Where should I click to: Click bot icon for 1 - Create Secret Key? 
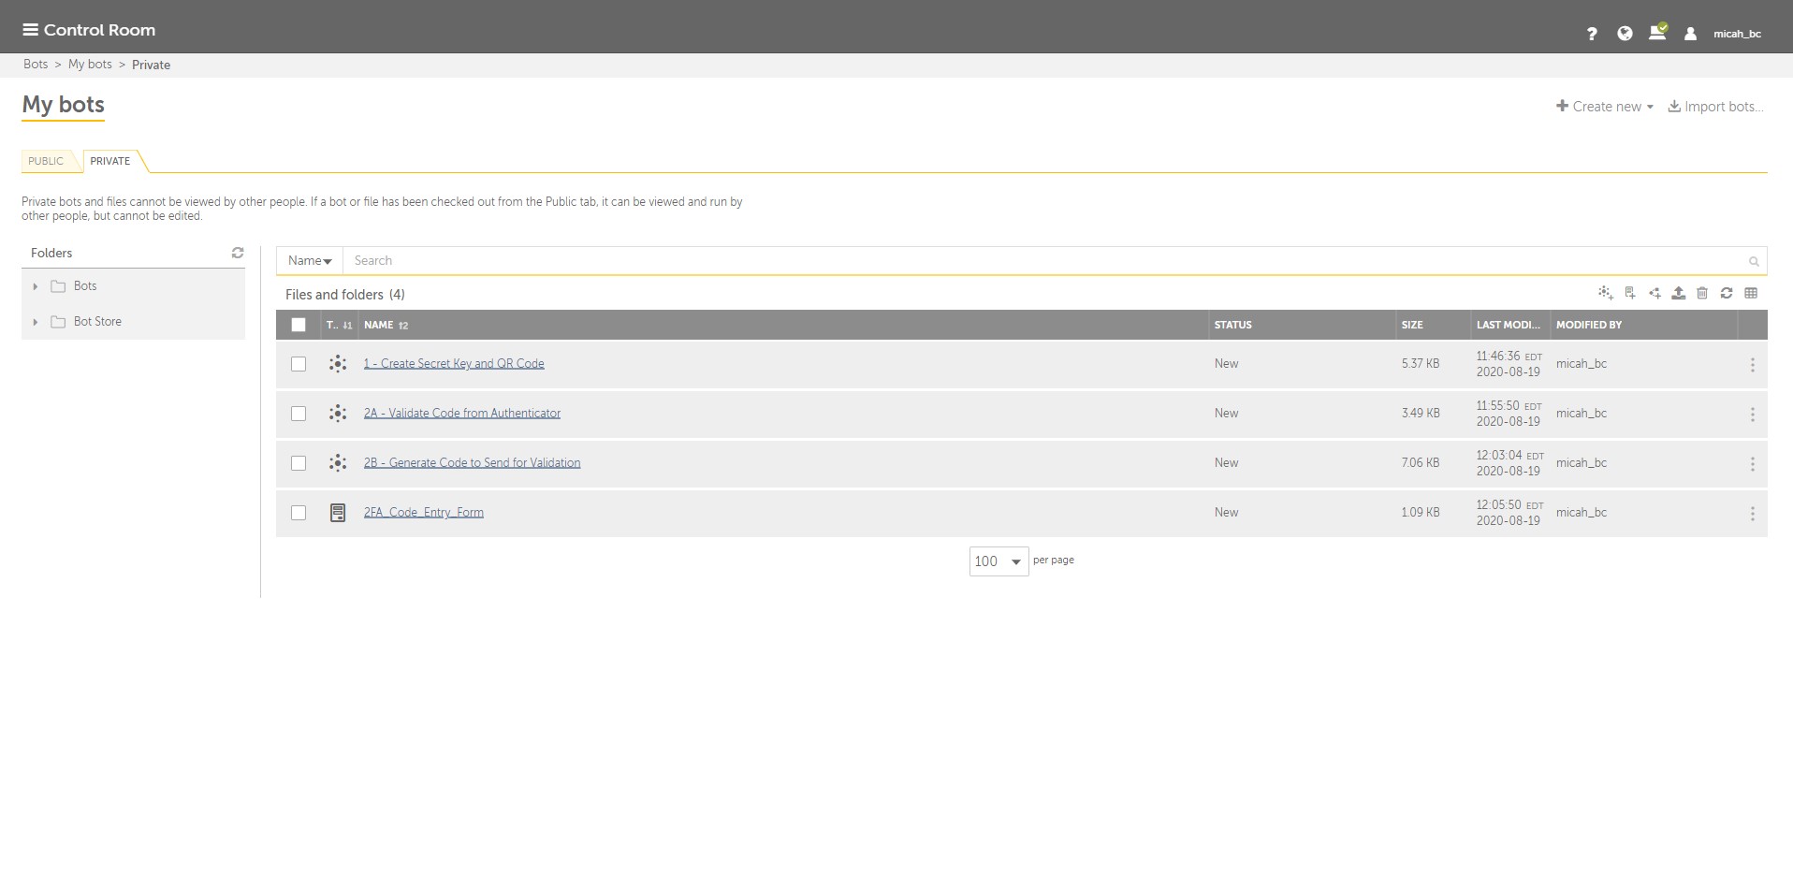coord(338,364)
